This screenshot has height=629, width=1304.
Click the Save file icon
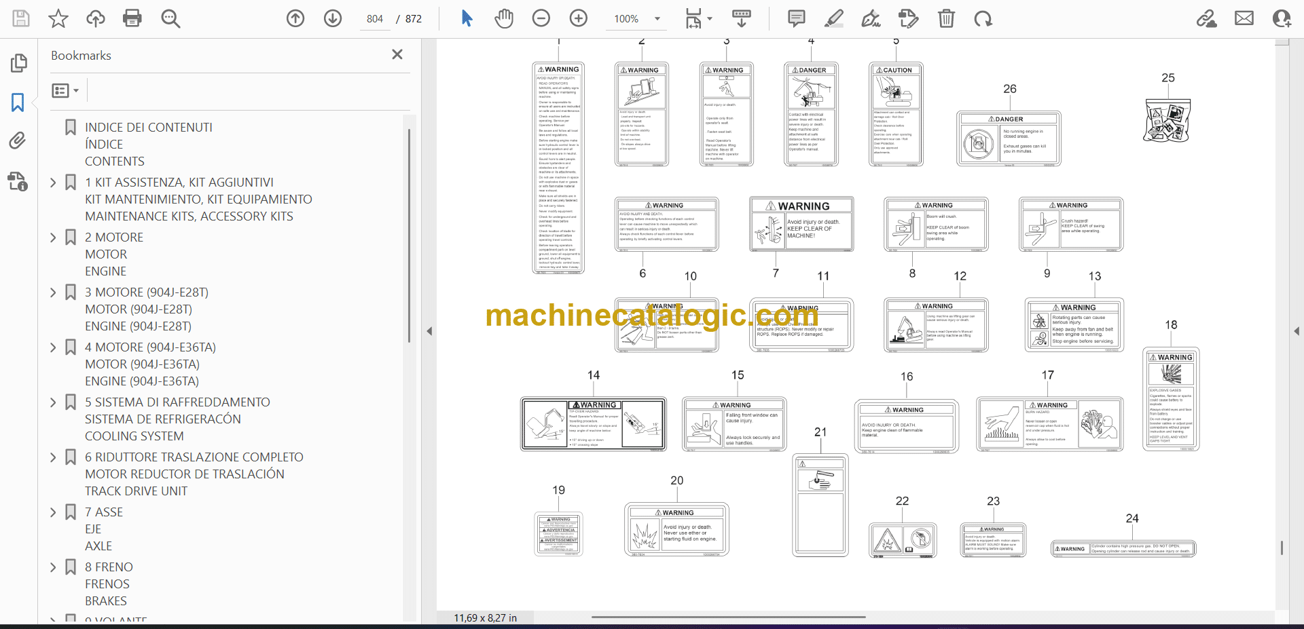point(21,18)
